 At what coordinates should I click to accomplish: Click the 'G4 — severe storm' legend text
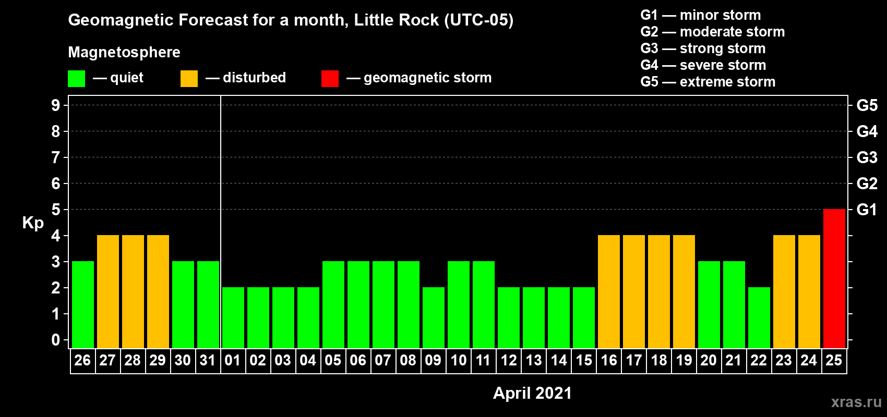tap(703, 65)
